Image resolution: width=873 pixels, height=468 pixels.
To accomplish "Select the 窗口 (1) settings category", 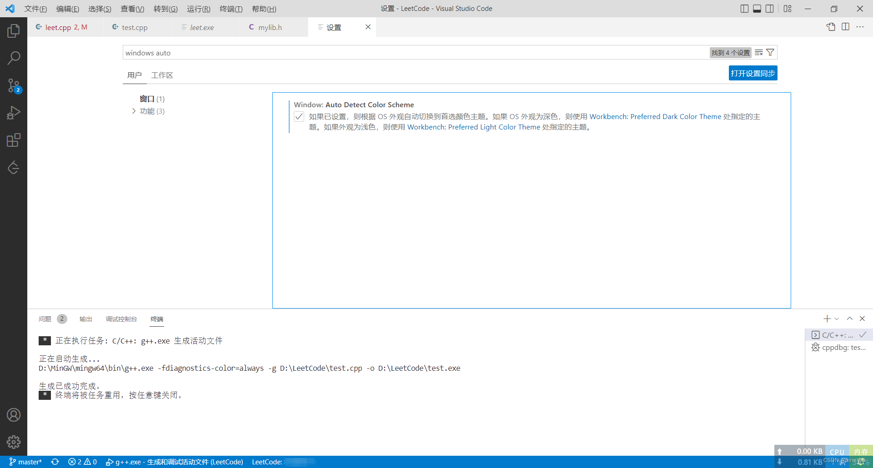I will point(152,99).
